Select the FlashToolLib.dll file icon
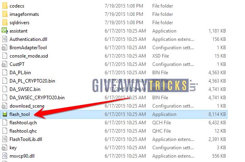The height and width of the screenshot is (162, 245). (5, 139)
